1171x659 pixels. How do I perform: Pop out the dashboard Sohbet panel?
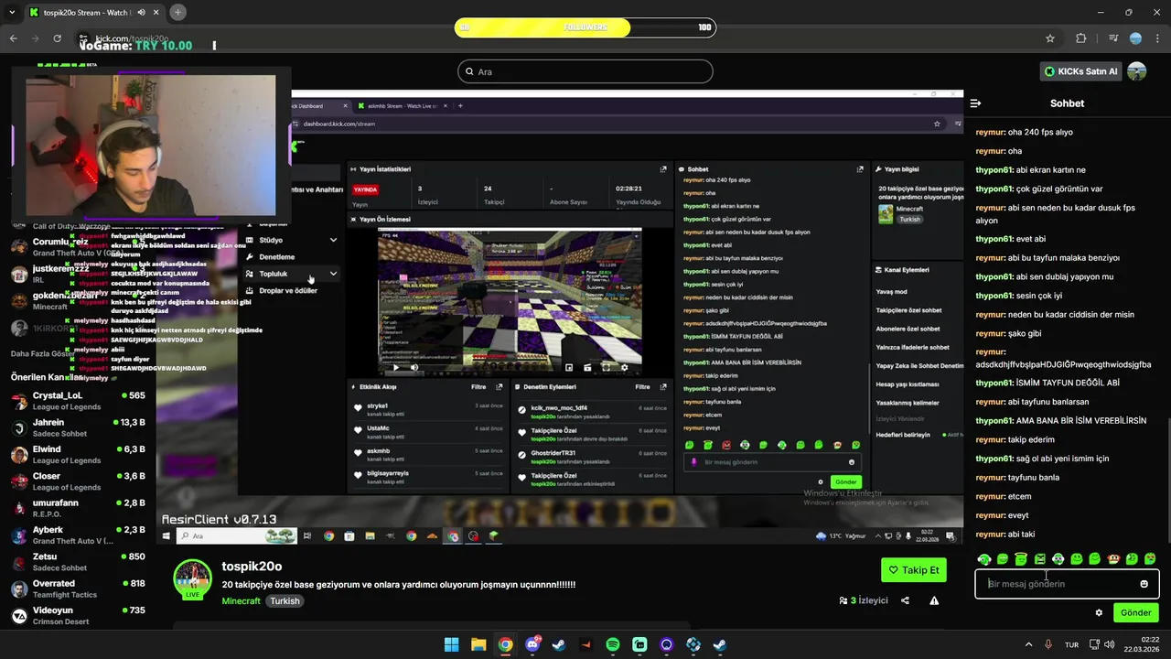859,169
